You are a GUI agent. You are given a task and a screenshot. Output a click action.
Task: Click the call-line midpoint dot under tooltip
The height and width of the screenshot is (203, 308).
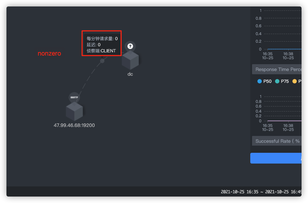click(x=102, y=61)
